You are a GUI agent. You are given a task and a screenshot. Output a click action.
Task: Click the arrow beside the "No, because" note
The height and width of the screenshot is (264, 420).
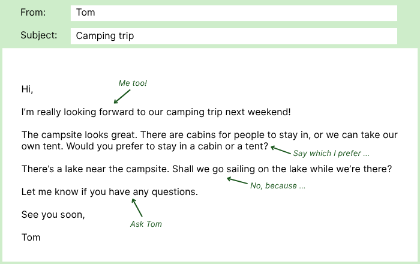(236, 180)
